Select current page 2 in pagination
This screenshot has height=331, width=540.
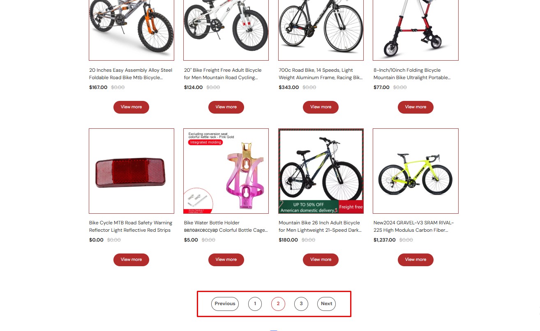pyautogui.click(x=278, y=304)
